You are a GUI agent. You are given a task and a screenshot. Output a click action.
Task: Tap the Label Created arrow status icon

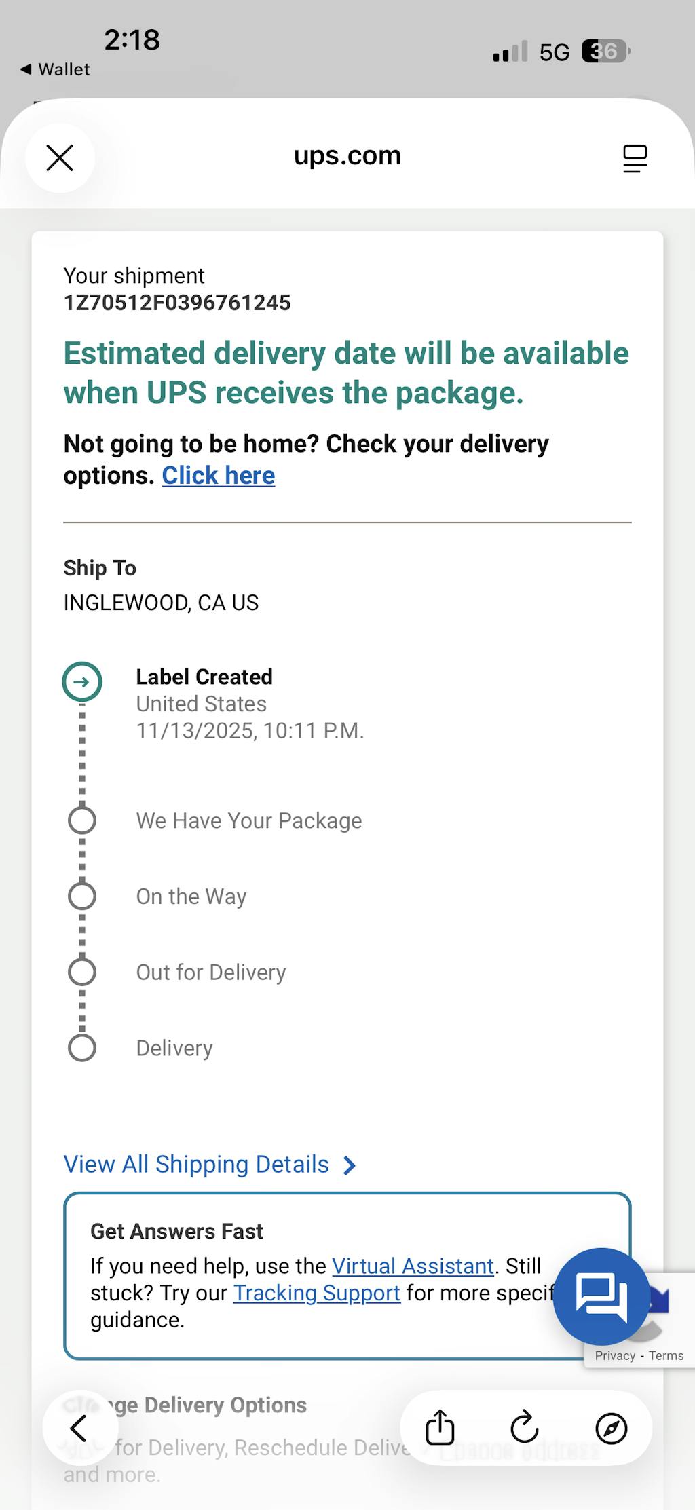point(82,681)
